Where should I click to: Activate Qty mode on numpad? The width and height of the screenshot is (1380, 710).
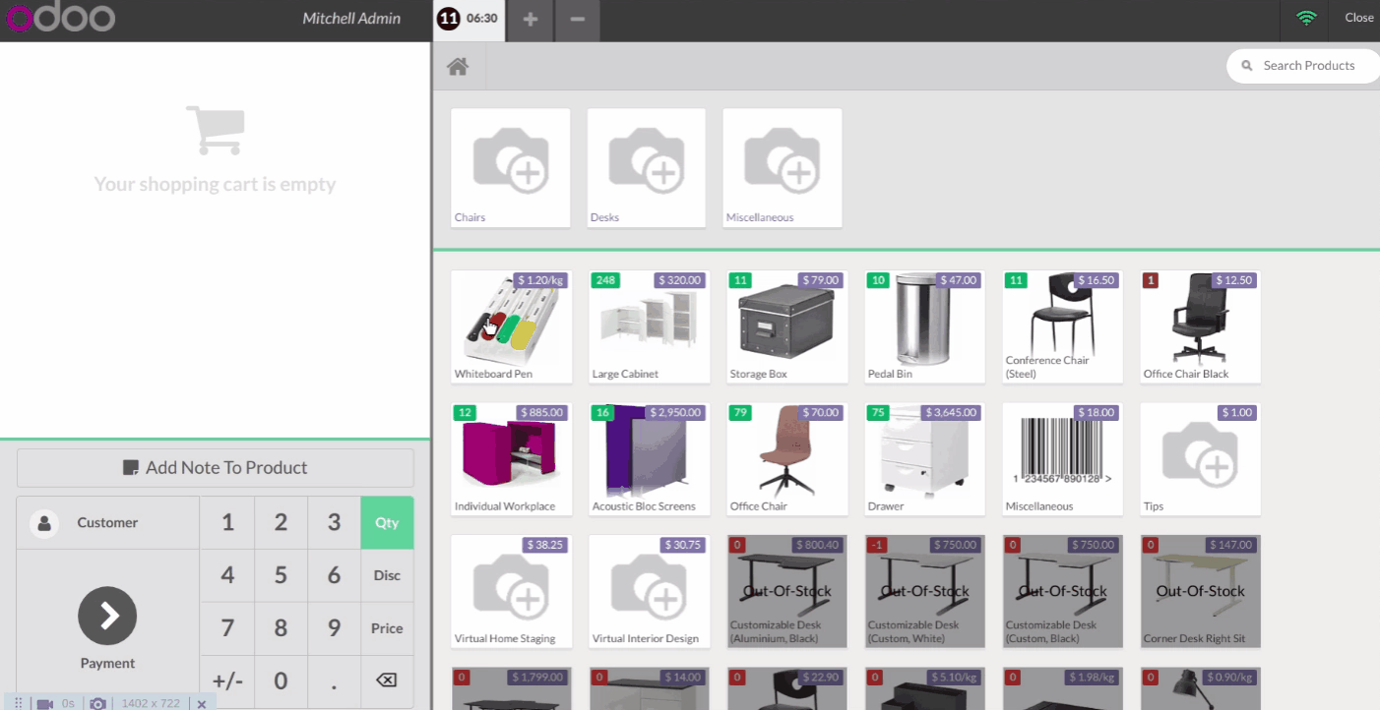[387, 522]
